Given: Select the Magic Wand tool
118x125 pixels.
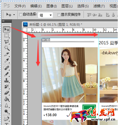Looking at the screenshot, I should [7, 48].
